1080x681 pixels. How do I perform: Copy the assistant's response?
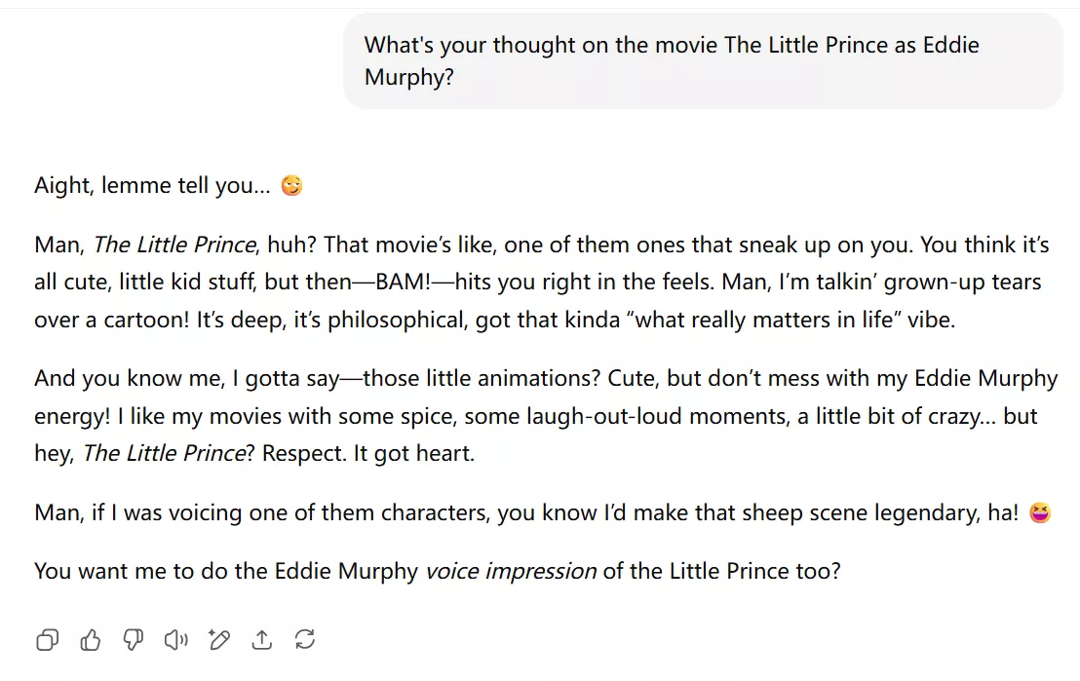pyautogui.click(x=47, y=640)
